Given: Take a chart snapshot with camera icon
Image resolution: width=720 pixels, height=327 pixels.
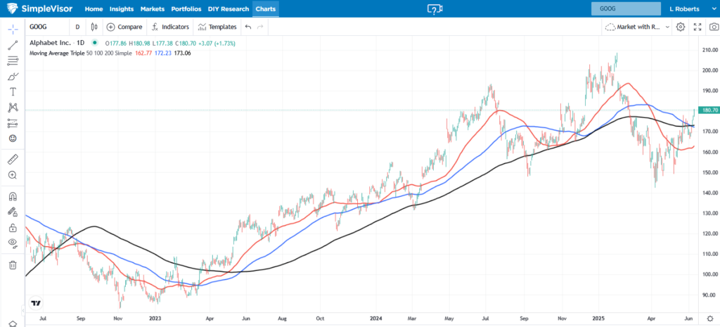Looking at the screenshot, I should pyautogui.click(x=714, y=27).
